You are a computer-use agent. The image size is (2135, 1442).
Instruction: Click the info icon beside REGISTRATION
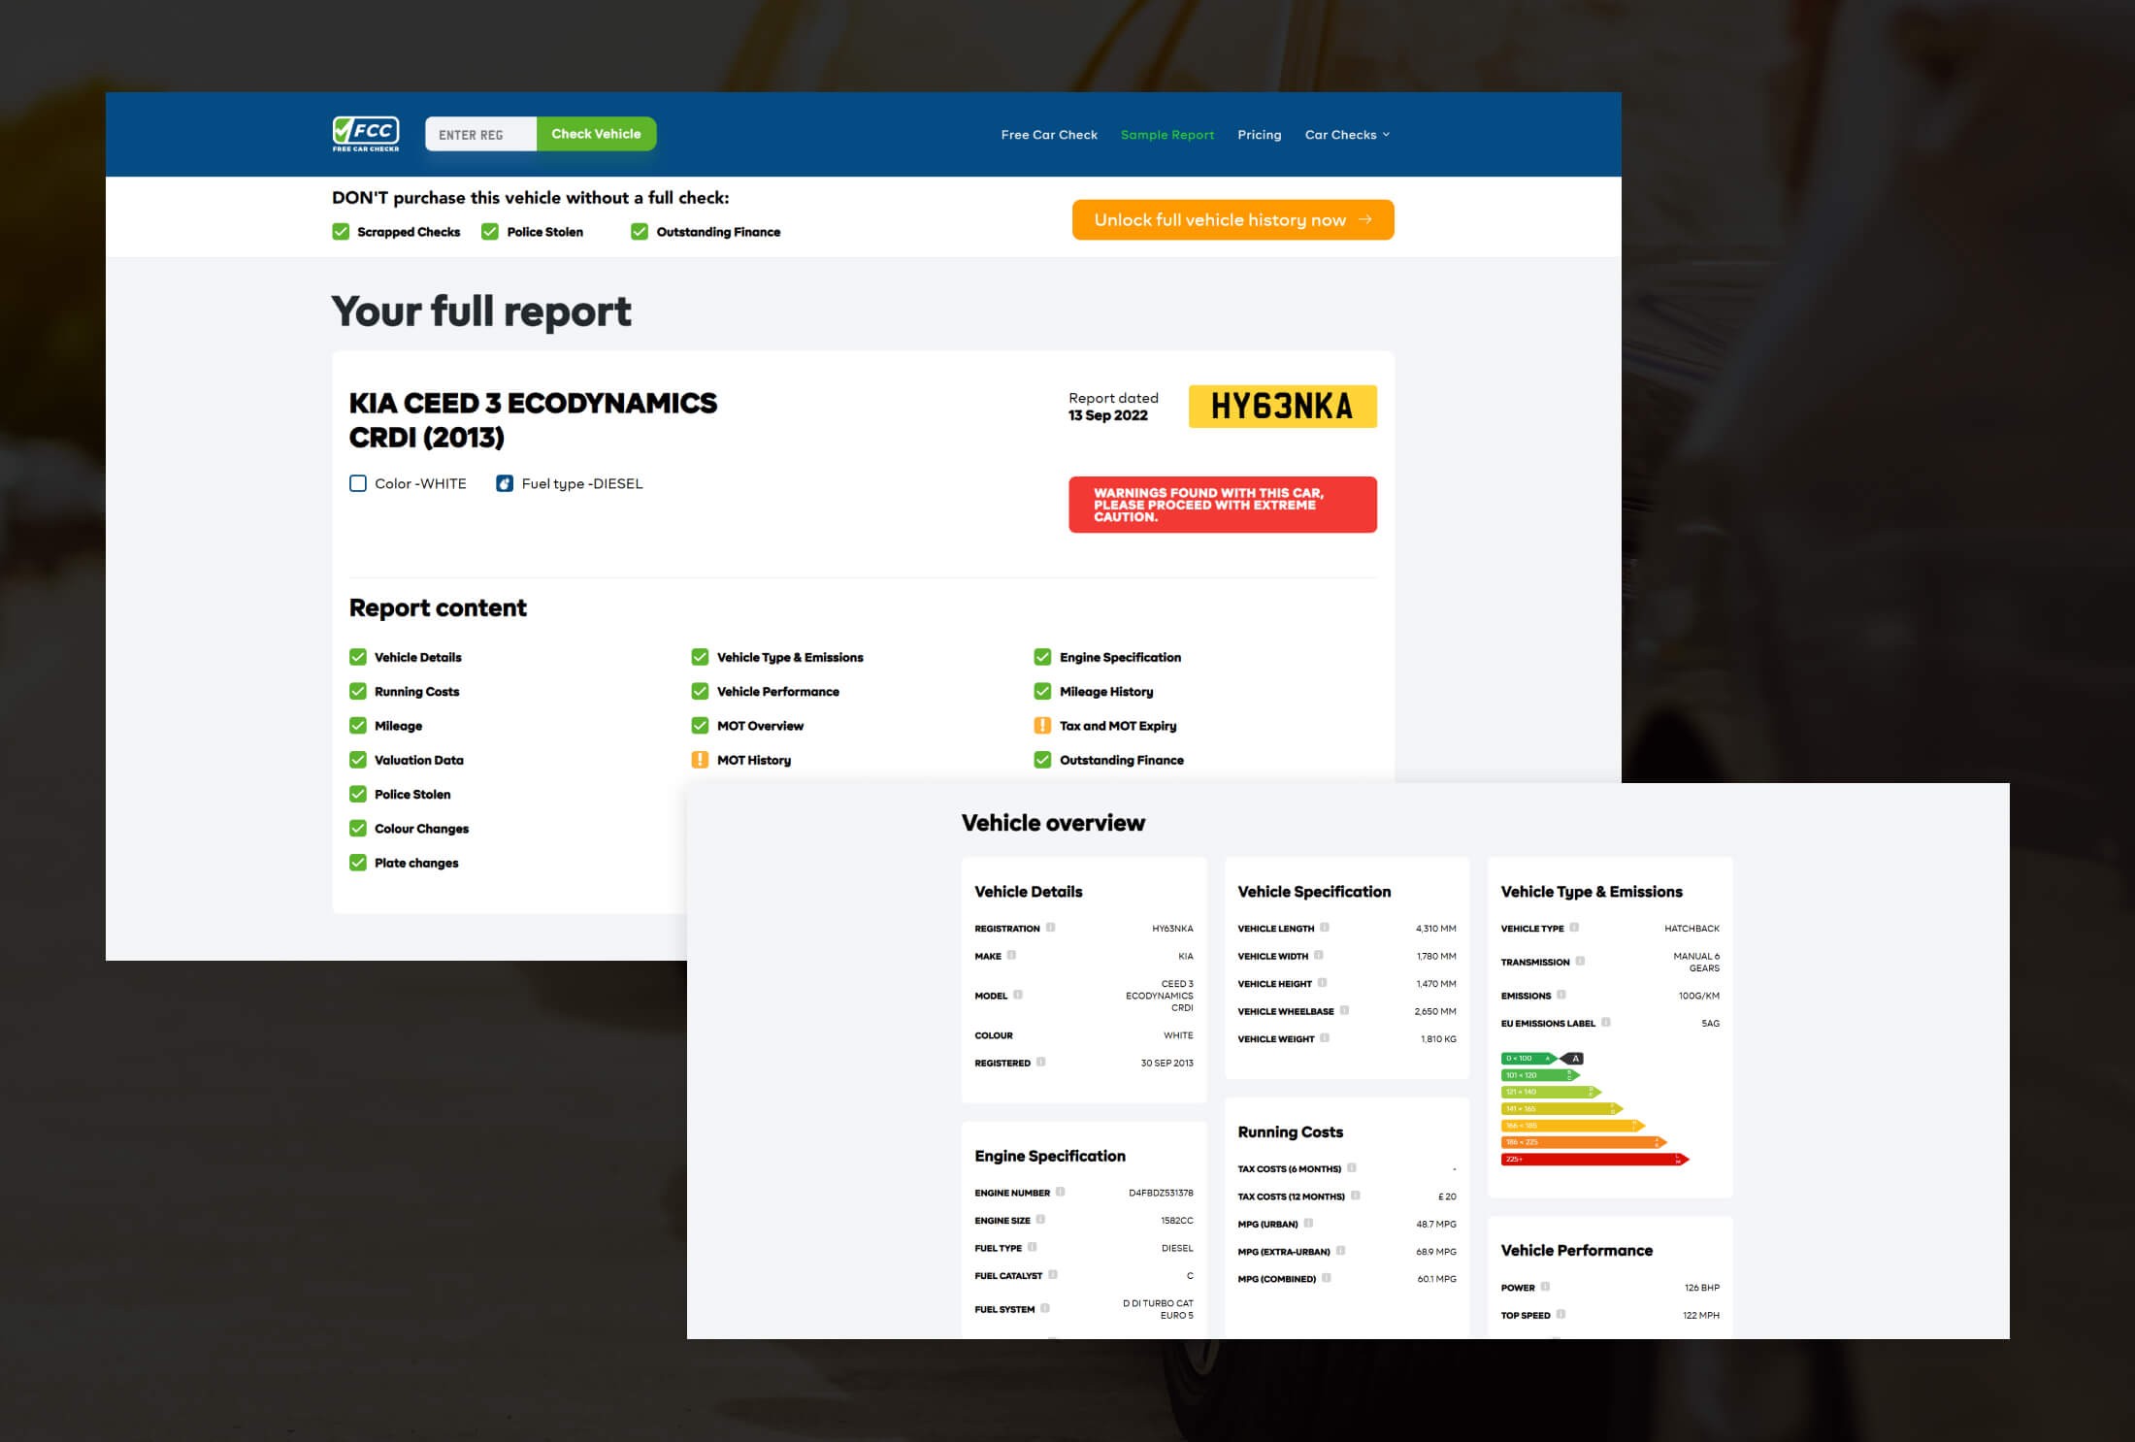(1051, 928)
